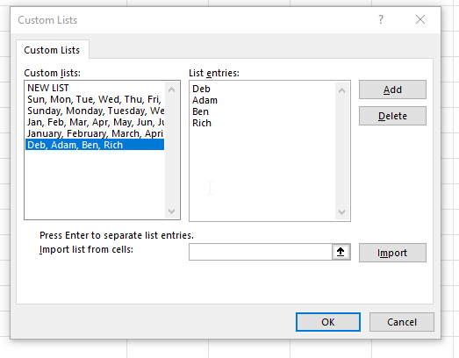Confirm with the OK button
Viewport: 459px width, 358px height.
point(328,322)
